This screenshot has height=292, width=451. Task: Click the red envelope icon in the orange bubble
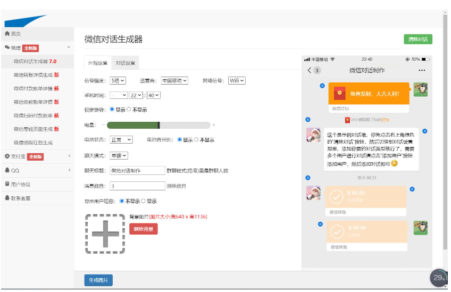pyautogui.click(x=339, y=94)
